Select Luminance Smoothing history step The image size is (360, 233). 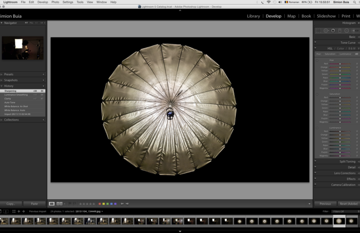(x=23, y=95)
